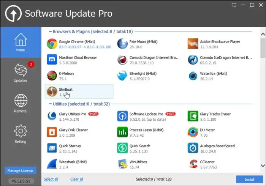Screen dimensions: 266x186
Task: Click the Glary Utilities Pro icon
Action: tap(52, 116)
